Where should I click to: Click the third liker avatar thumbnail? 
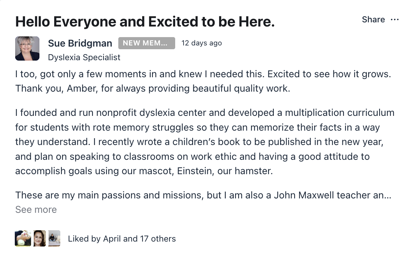coord(54,238)
